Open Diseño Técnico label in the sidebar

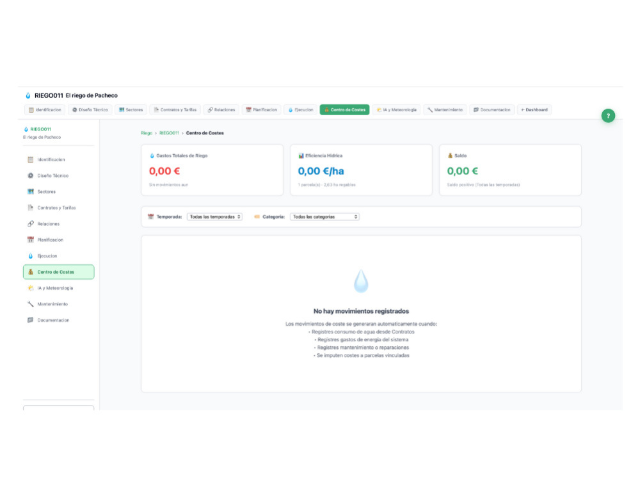tap(53, 175)
